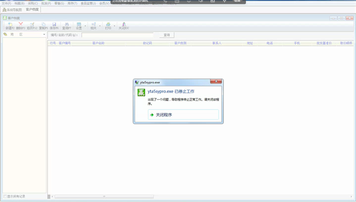Click the horizontal scrollbar right arrow
This screenshot has width=356, height=202.
(x=351, y=197)
